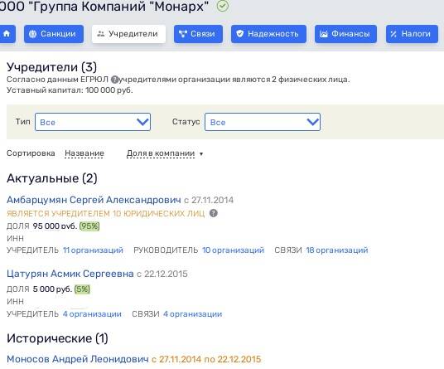Select the Учредители tab
444x369 pixels.
click(128, 34)
